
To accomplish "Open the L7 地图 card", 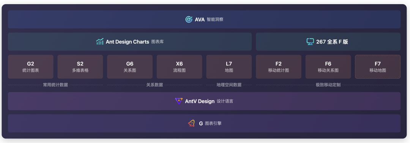I will (229, 67).
